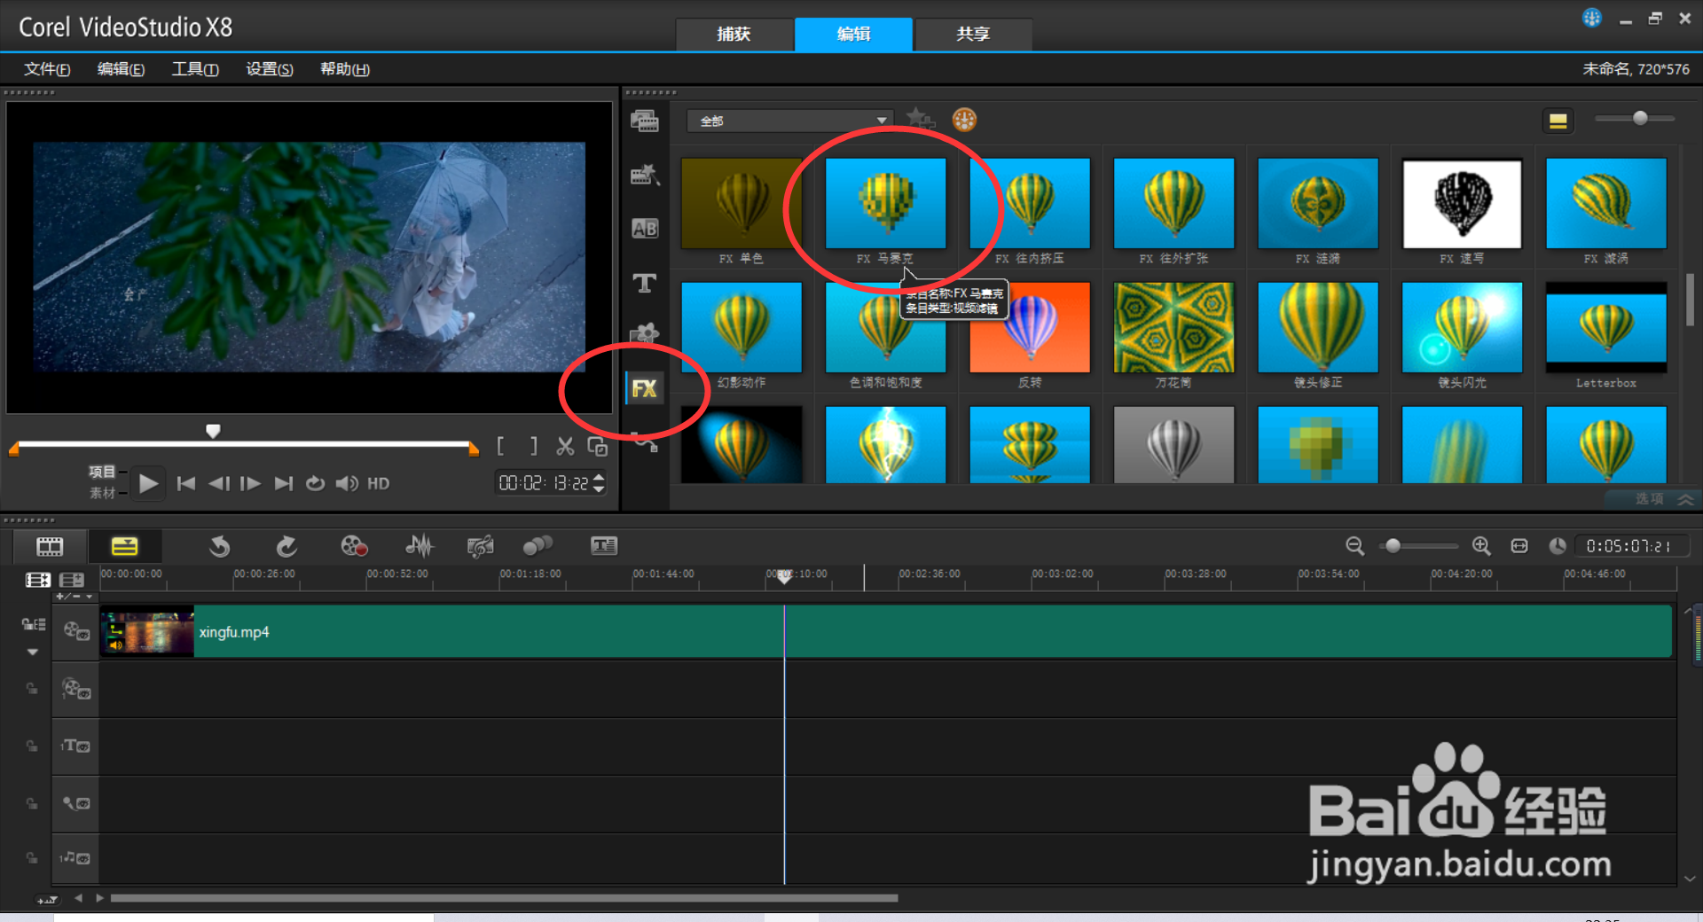This screenshot has height=922, width=1703.
Task: Switch to storyboard view
Action: 50,546
